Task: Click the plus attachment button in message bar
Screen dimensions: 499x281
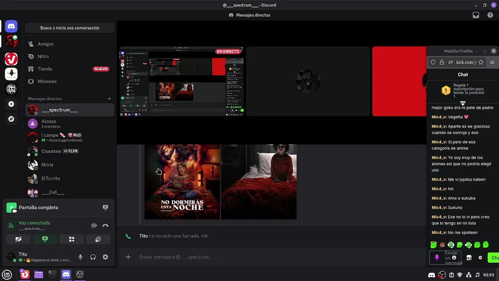Action: (x=128, y=257)
